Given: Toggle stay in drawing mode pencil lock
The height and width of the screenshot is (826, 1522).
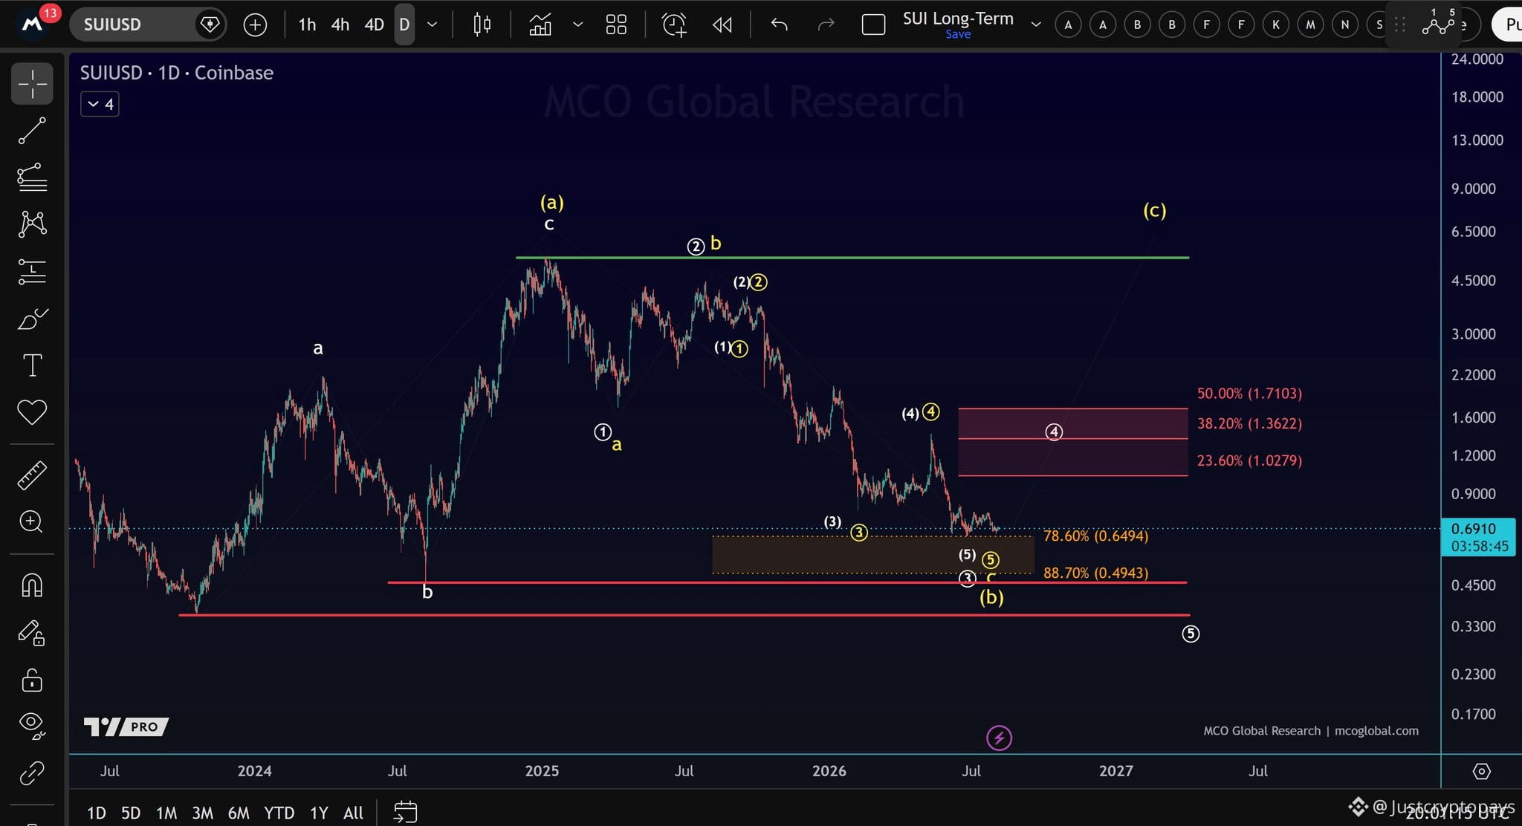Looking at the screenshot, I should (x=32, y=633).
